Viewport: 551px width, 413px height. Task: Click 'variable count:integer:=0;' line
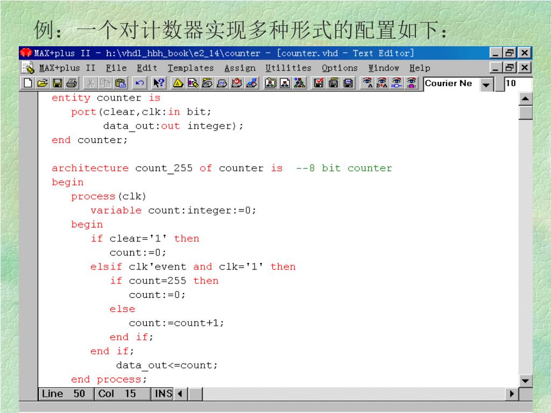[173, 210]
